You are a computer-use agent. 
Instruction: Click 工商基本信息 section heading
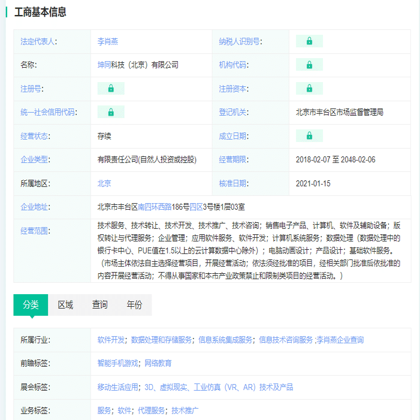40,12
